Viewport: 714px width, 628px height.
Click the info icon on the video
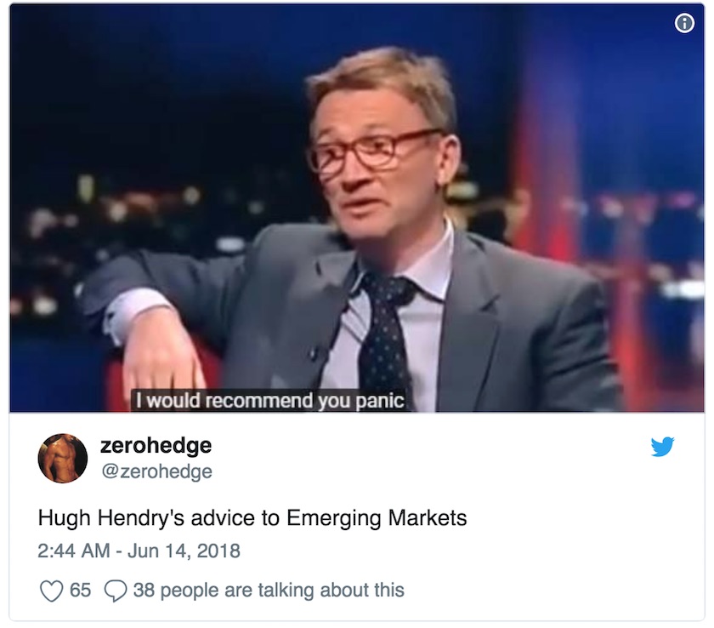tap(684, 23)
